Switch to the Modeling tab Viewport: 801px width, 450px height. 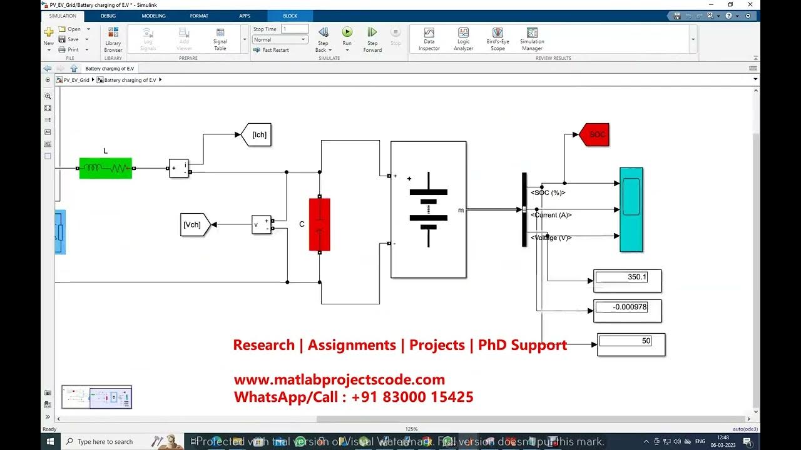tap(153, 16)
